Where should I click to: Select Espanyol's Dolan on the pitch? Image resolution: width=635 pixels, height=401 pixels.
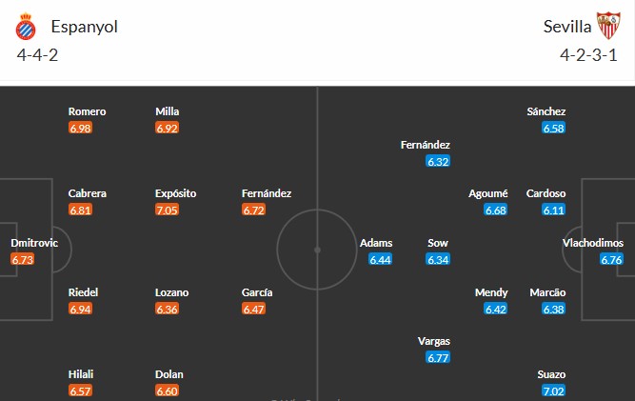tap(169, 374)
